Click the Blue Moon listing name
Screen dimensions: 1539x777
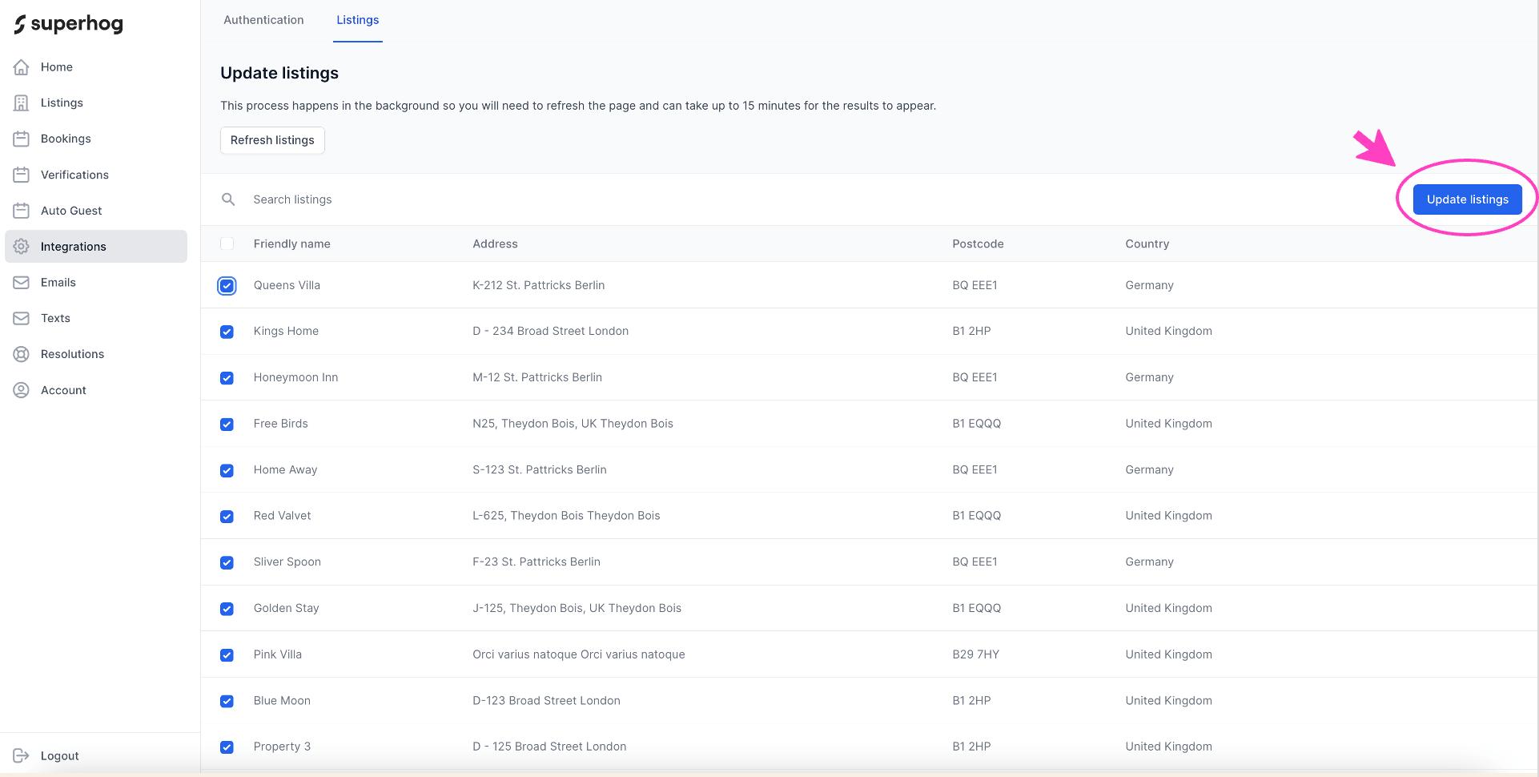282,700
